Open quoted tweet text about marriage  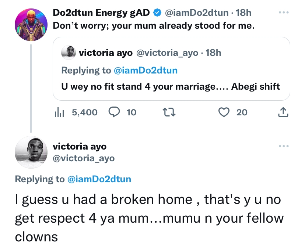[x=170, y=87]
